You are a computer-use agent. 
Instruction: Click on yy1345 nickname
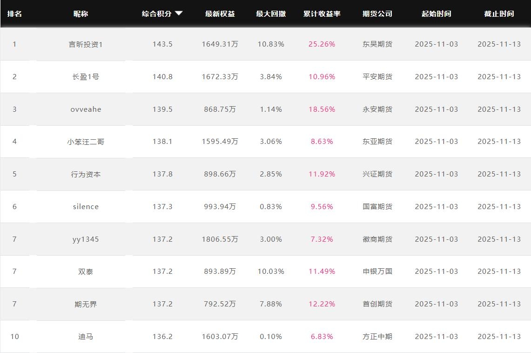click(86, 239)
